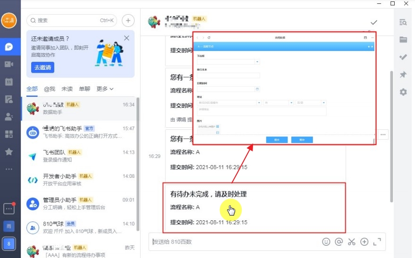Screen dimensions: 415x258
Task: Open the calendar icon in left sidebar
Action: click(x=8, y=82)
